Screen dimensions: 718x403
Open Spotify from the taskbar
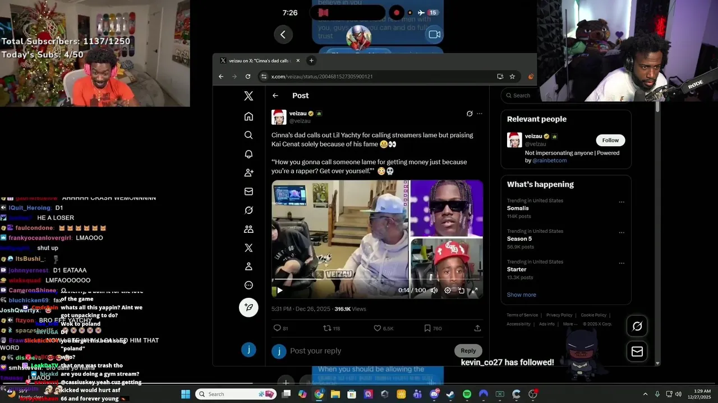467,394
